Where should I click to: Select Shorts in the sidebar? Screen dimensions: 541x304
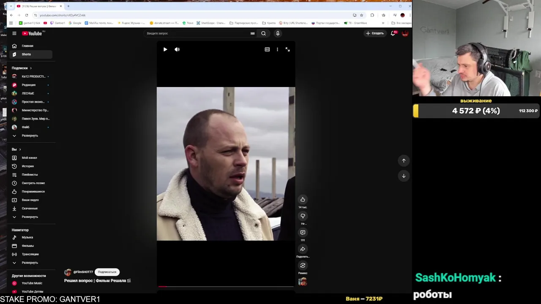30,54
